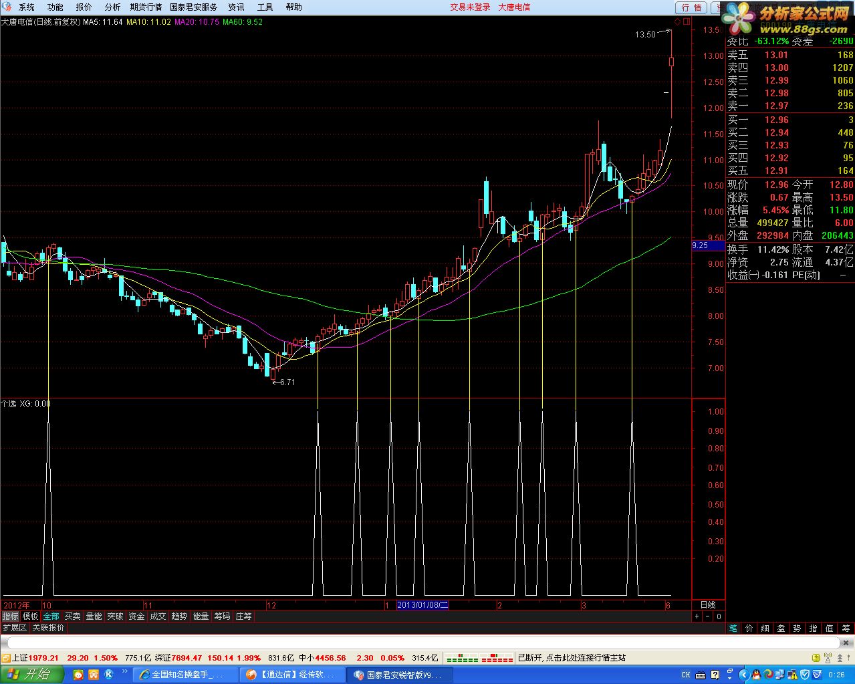
Task: Click the 2013/01/08/二 date marker
Action: pos(422,605)
